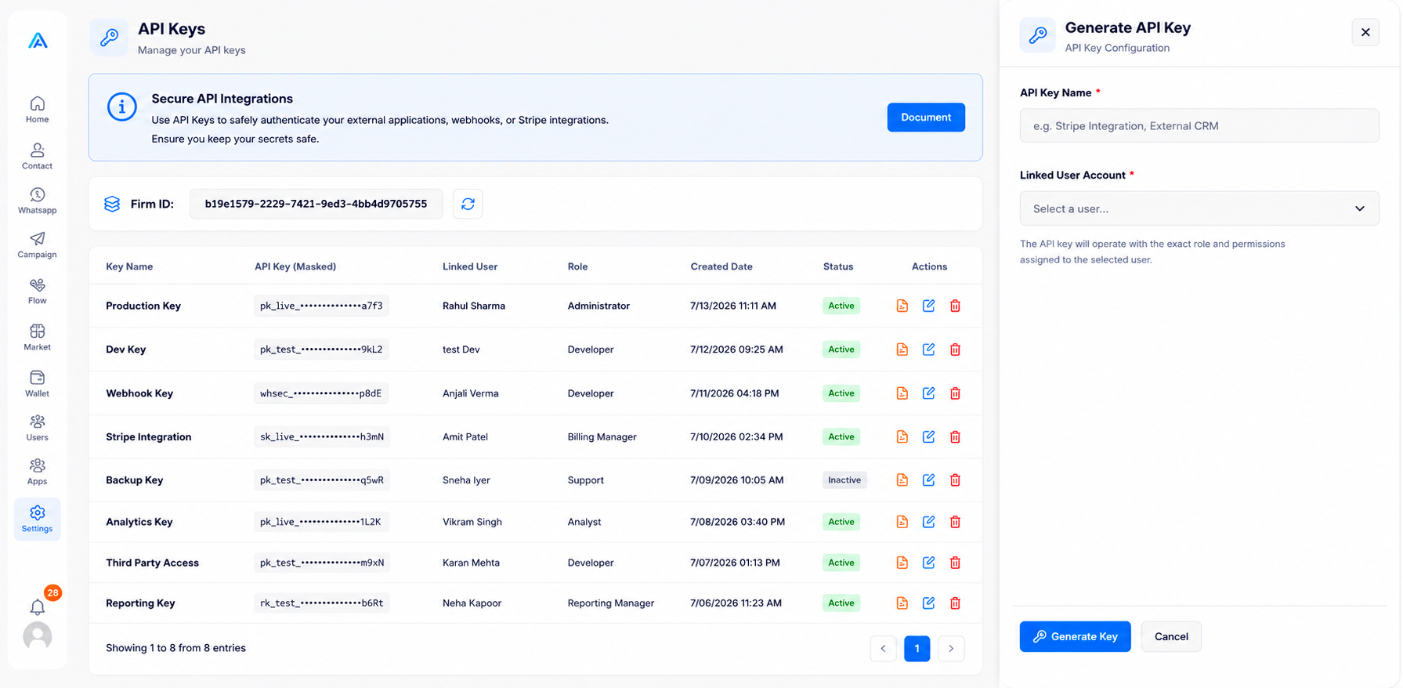The height and width of the screenshot is (688, 1403).
Task: Open the Market section in sidebar
Action: [x=37, y=338]
